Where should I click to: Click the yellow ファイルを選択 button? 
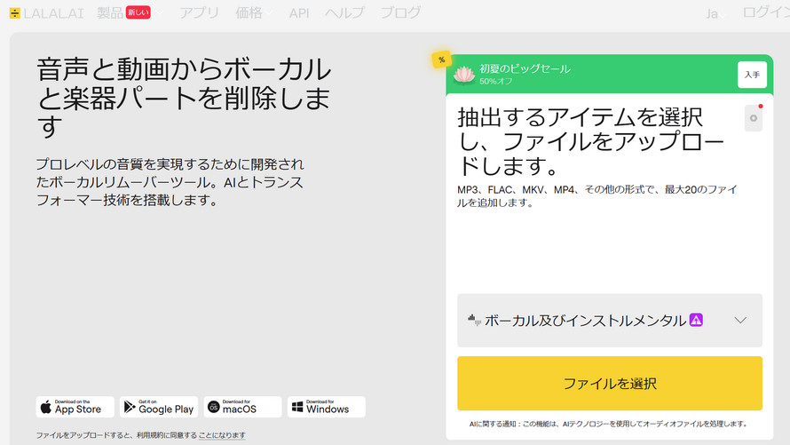click(x=610, y=384)
